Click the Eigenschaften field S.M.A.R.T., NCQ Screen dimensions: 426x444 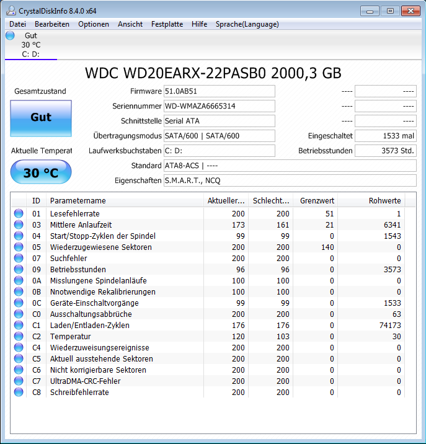tap(290, 180)
